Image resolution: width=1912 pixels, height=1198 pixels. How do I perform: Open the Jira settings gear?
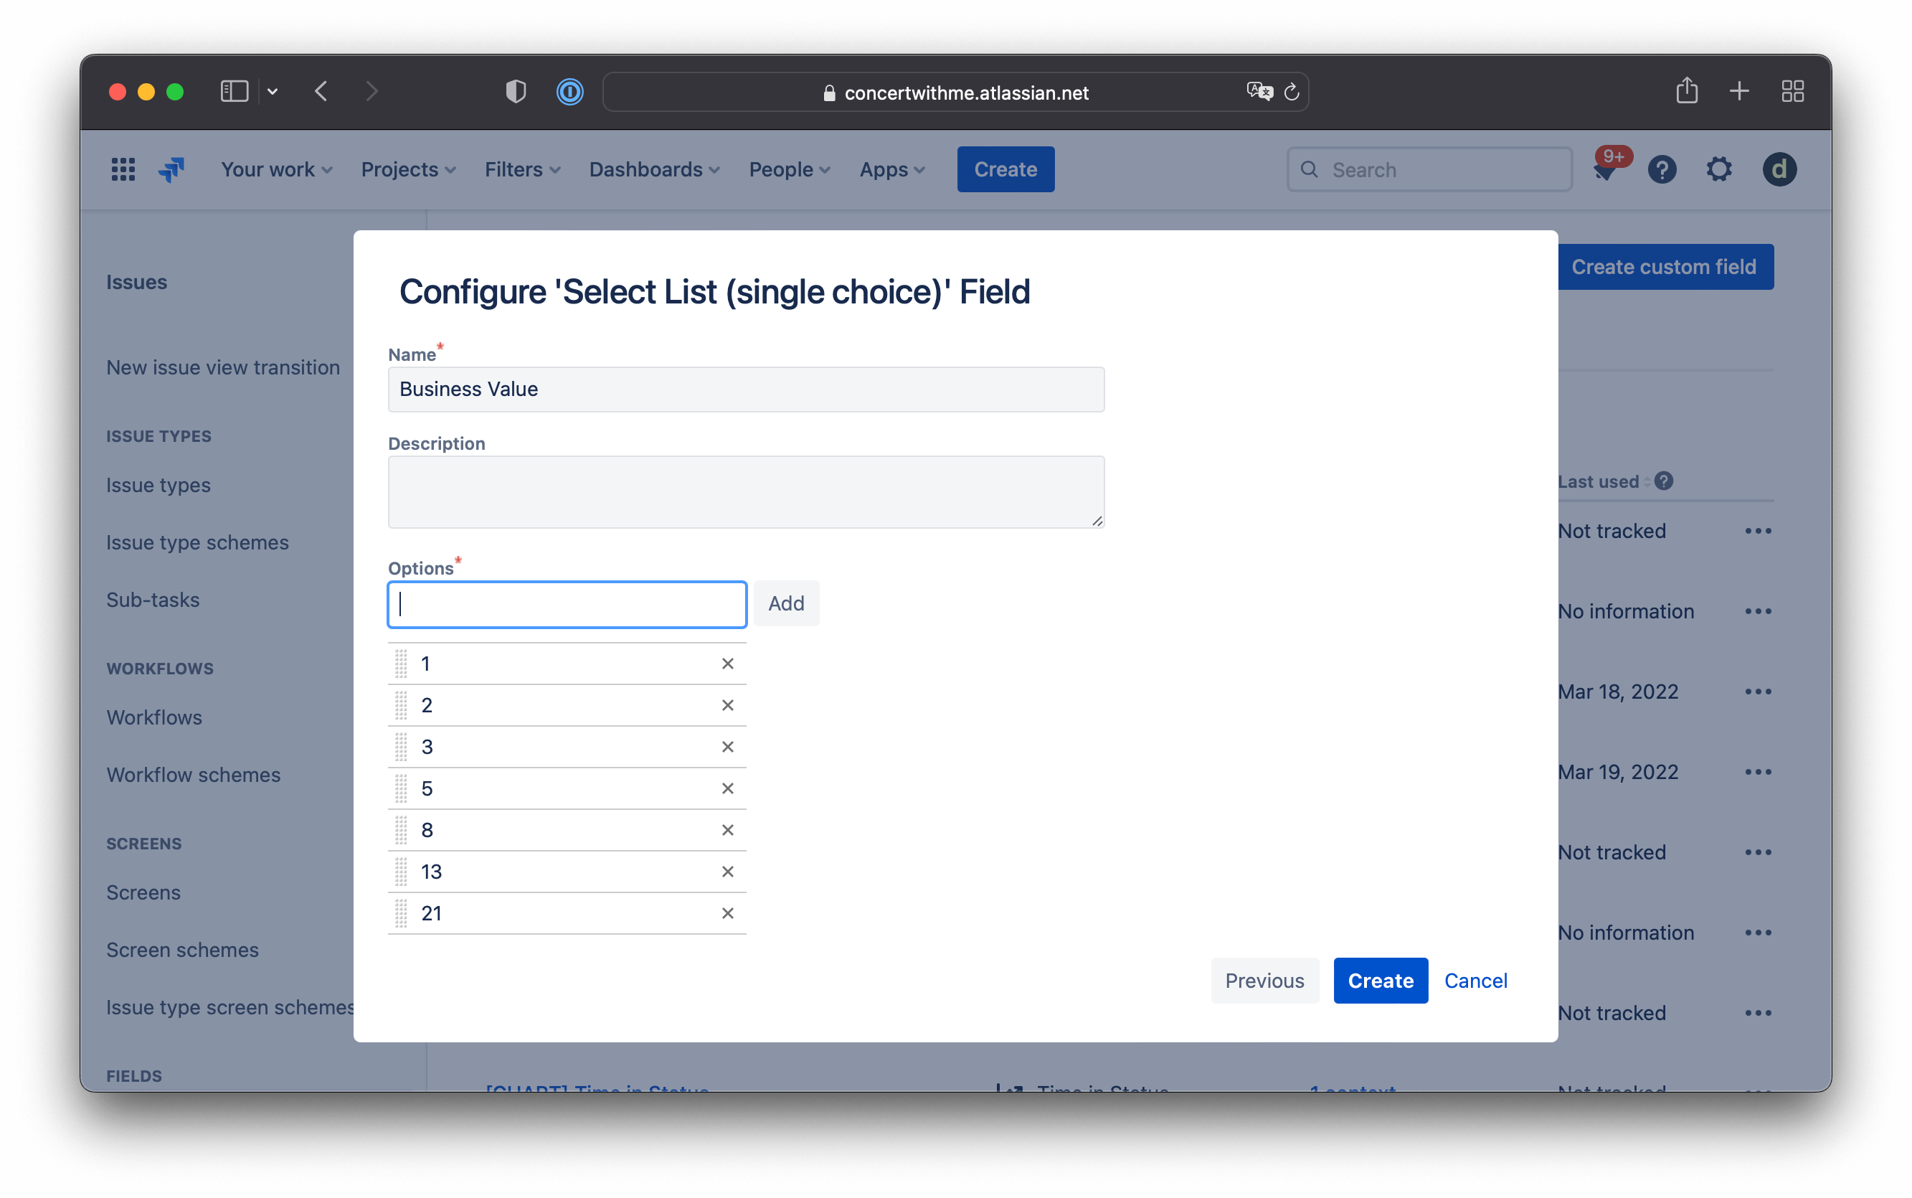[1719, 169]
